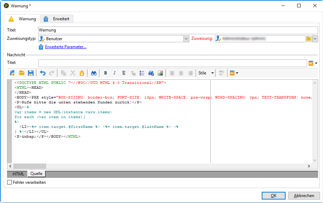Switch to the HTML view tab
The image size is (323, 203).
click(x=19, y=174)
